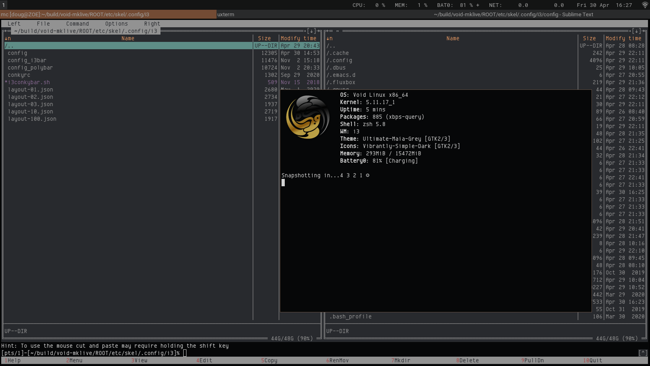The width and height of the screenshot is (650, 366).
Task: Sort left panel by Name column
Action: pyautogui.click(x=128, y=38)
